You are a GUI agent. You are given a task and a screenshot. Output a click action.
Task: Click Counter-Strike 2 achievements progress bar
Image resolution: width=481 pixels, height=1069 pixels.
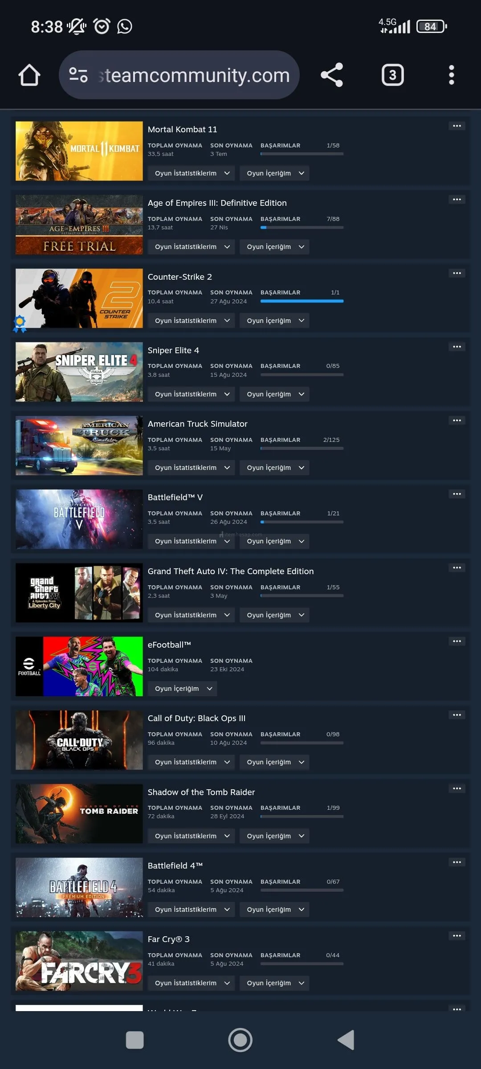tap(302, 301)
